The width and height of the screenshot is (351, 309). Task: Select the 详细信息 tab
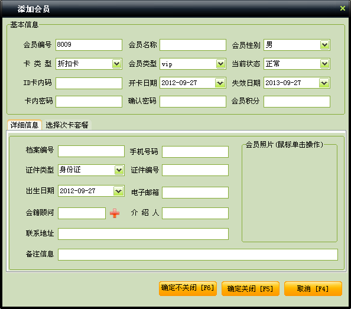point(24,125)
